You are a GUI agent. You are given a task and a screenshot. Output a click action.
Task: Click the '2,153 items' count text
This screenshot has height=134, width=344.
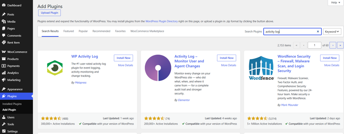tap(284, 45)
